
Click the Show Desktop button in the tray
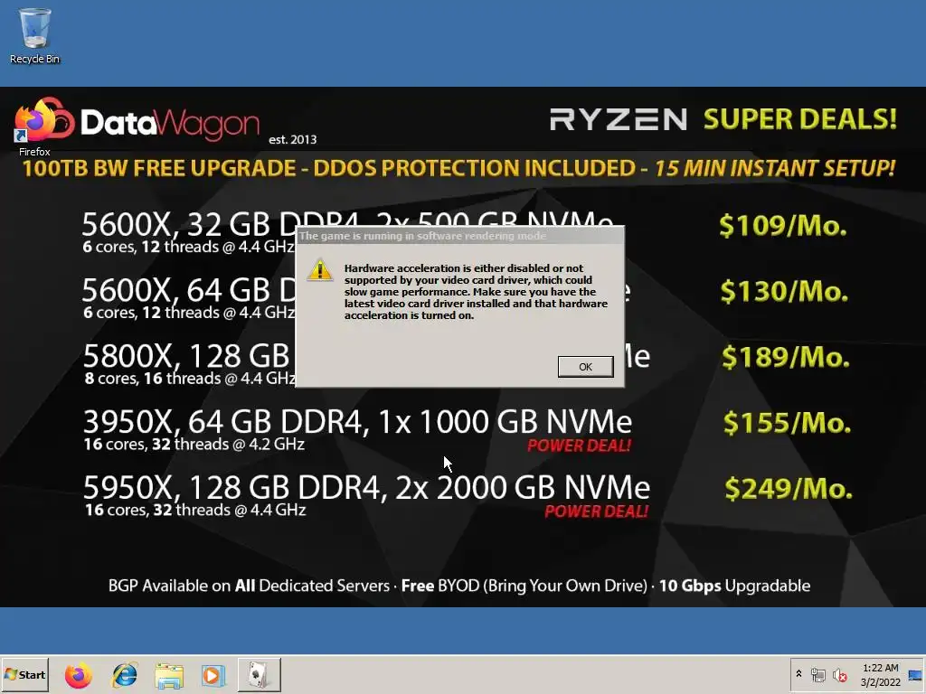coord(916,675)
